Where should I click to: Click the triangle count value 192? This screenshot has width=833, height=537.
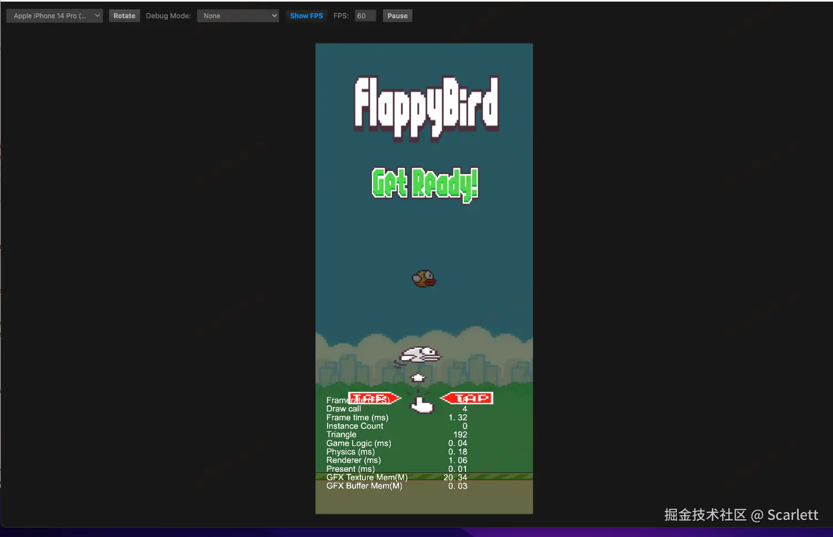(461, 435)
